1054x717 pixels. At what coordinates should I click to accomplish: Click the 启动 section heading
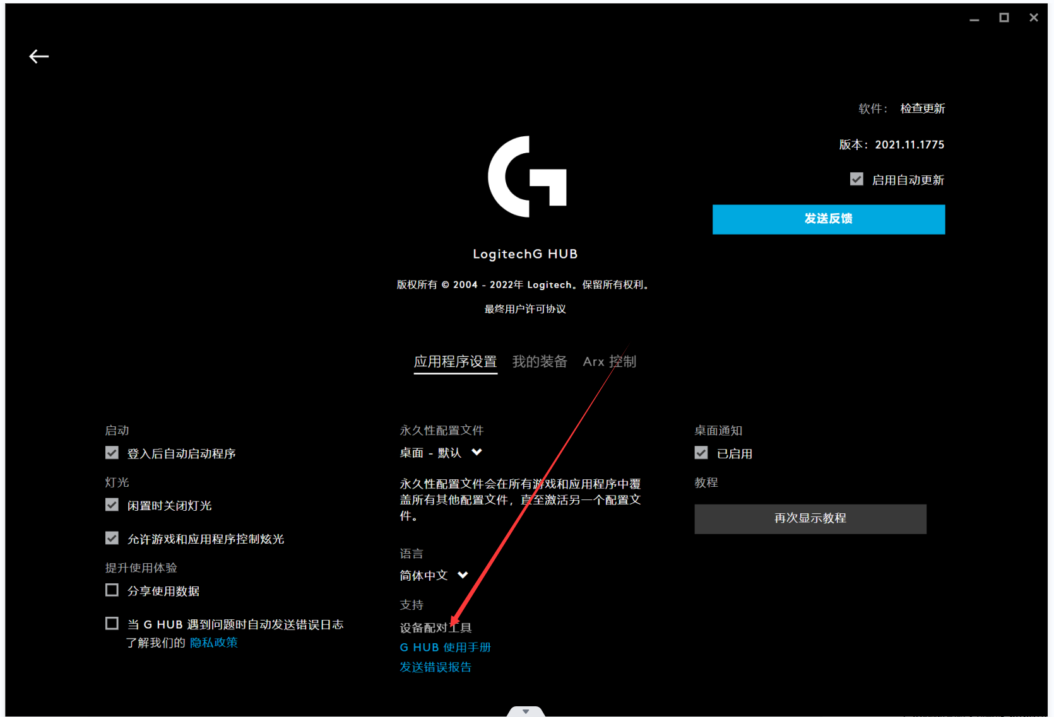coord(117,430)
